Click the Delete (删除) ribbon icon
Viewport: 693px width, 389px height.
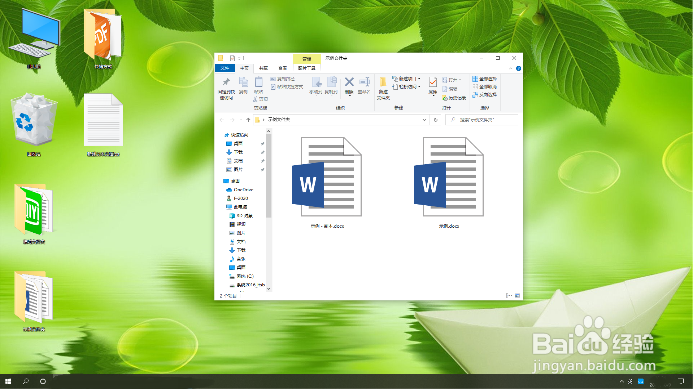point(349,82)
